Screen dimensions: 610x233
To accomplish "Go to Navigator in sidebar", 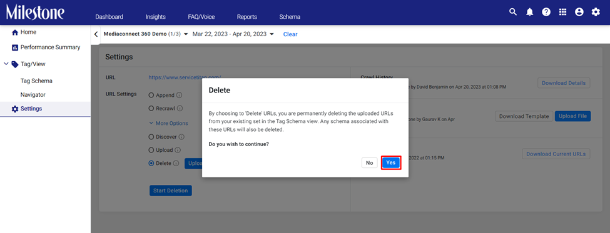I will [33, 95].
